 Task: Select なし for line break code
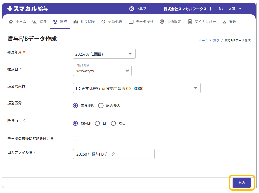[x=113, y=123]
